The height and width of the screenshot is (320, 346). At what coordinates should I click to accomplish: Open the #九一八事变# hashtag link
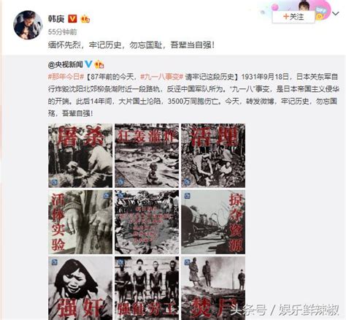pyautogui.click(x=162, y=77)
